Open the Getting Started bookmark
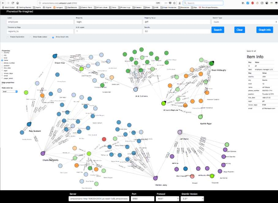Screen dimensions: 278x203 (24, 7)
